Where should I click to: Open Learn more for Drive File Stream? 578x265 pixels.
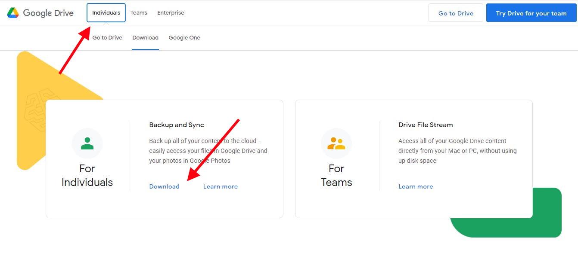click(416, 186)
